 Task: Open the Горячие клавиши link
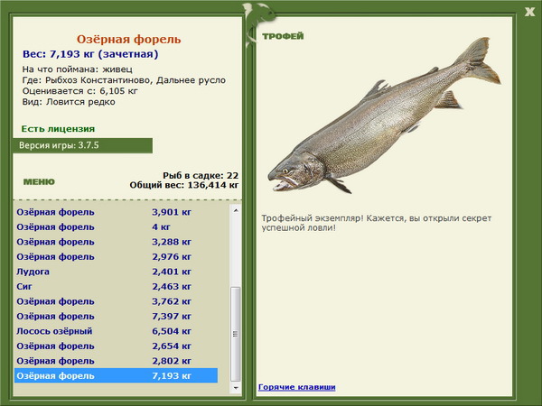(297, 387)
